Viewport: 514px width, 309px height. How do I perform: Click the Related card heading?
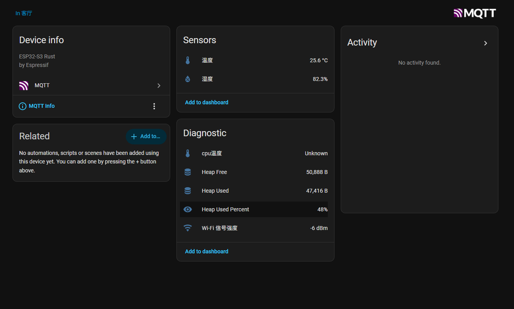point(34,136)
